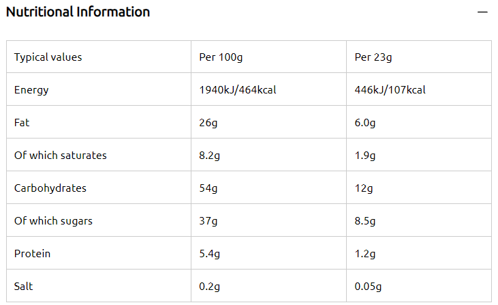Click the Per 23g column header

[373, 57]
